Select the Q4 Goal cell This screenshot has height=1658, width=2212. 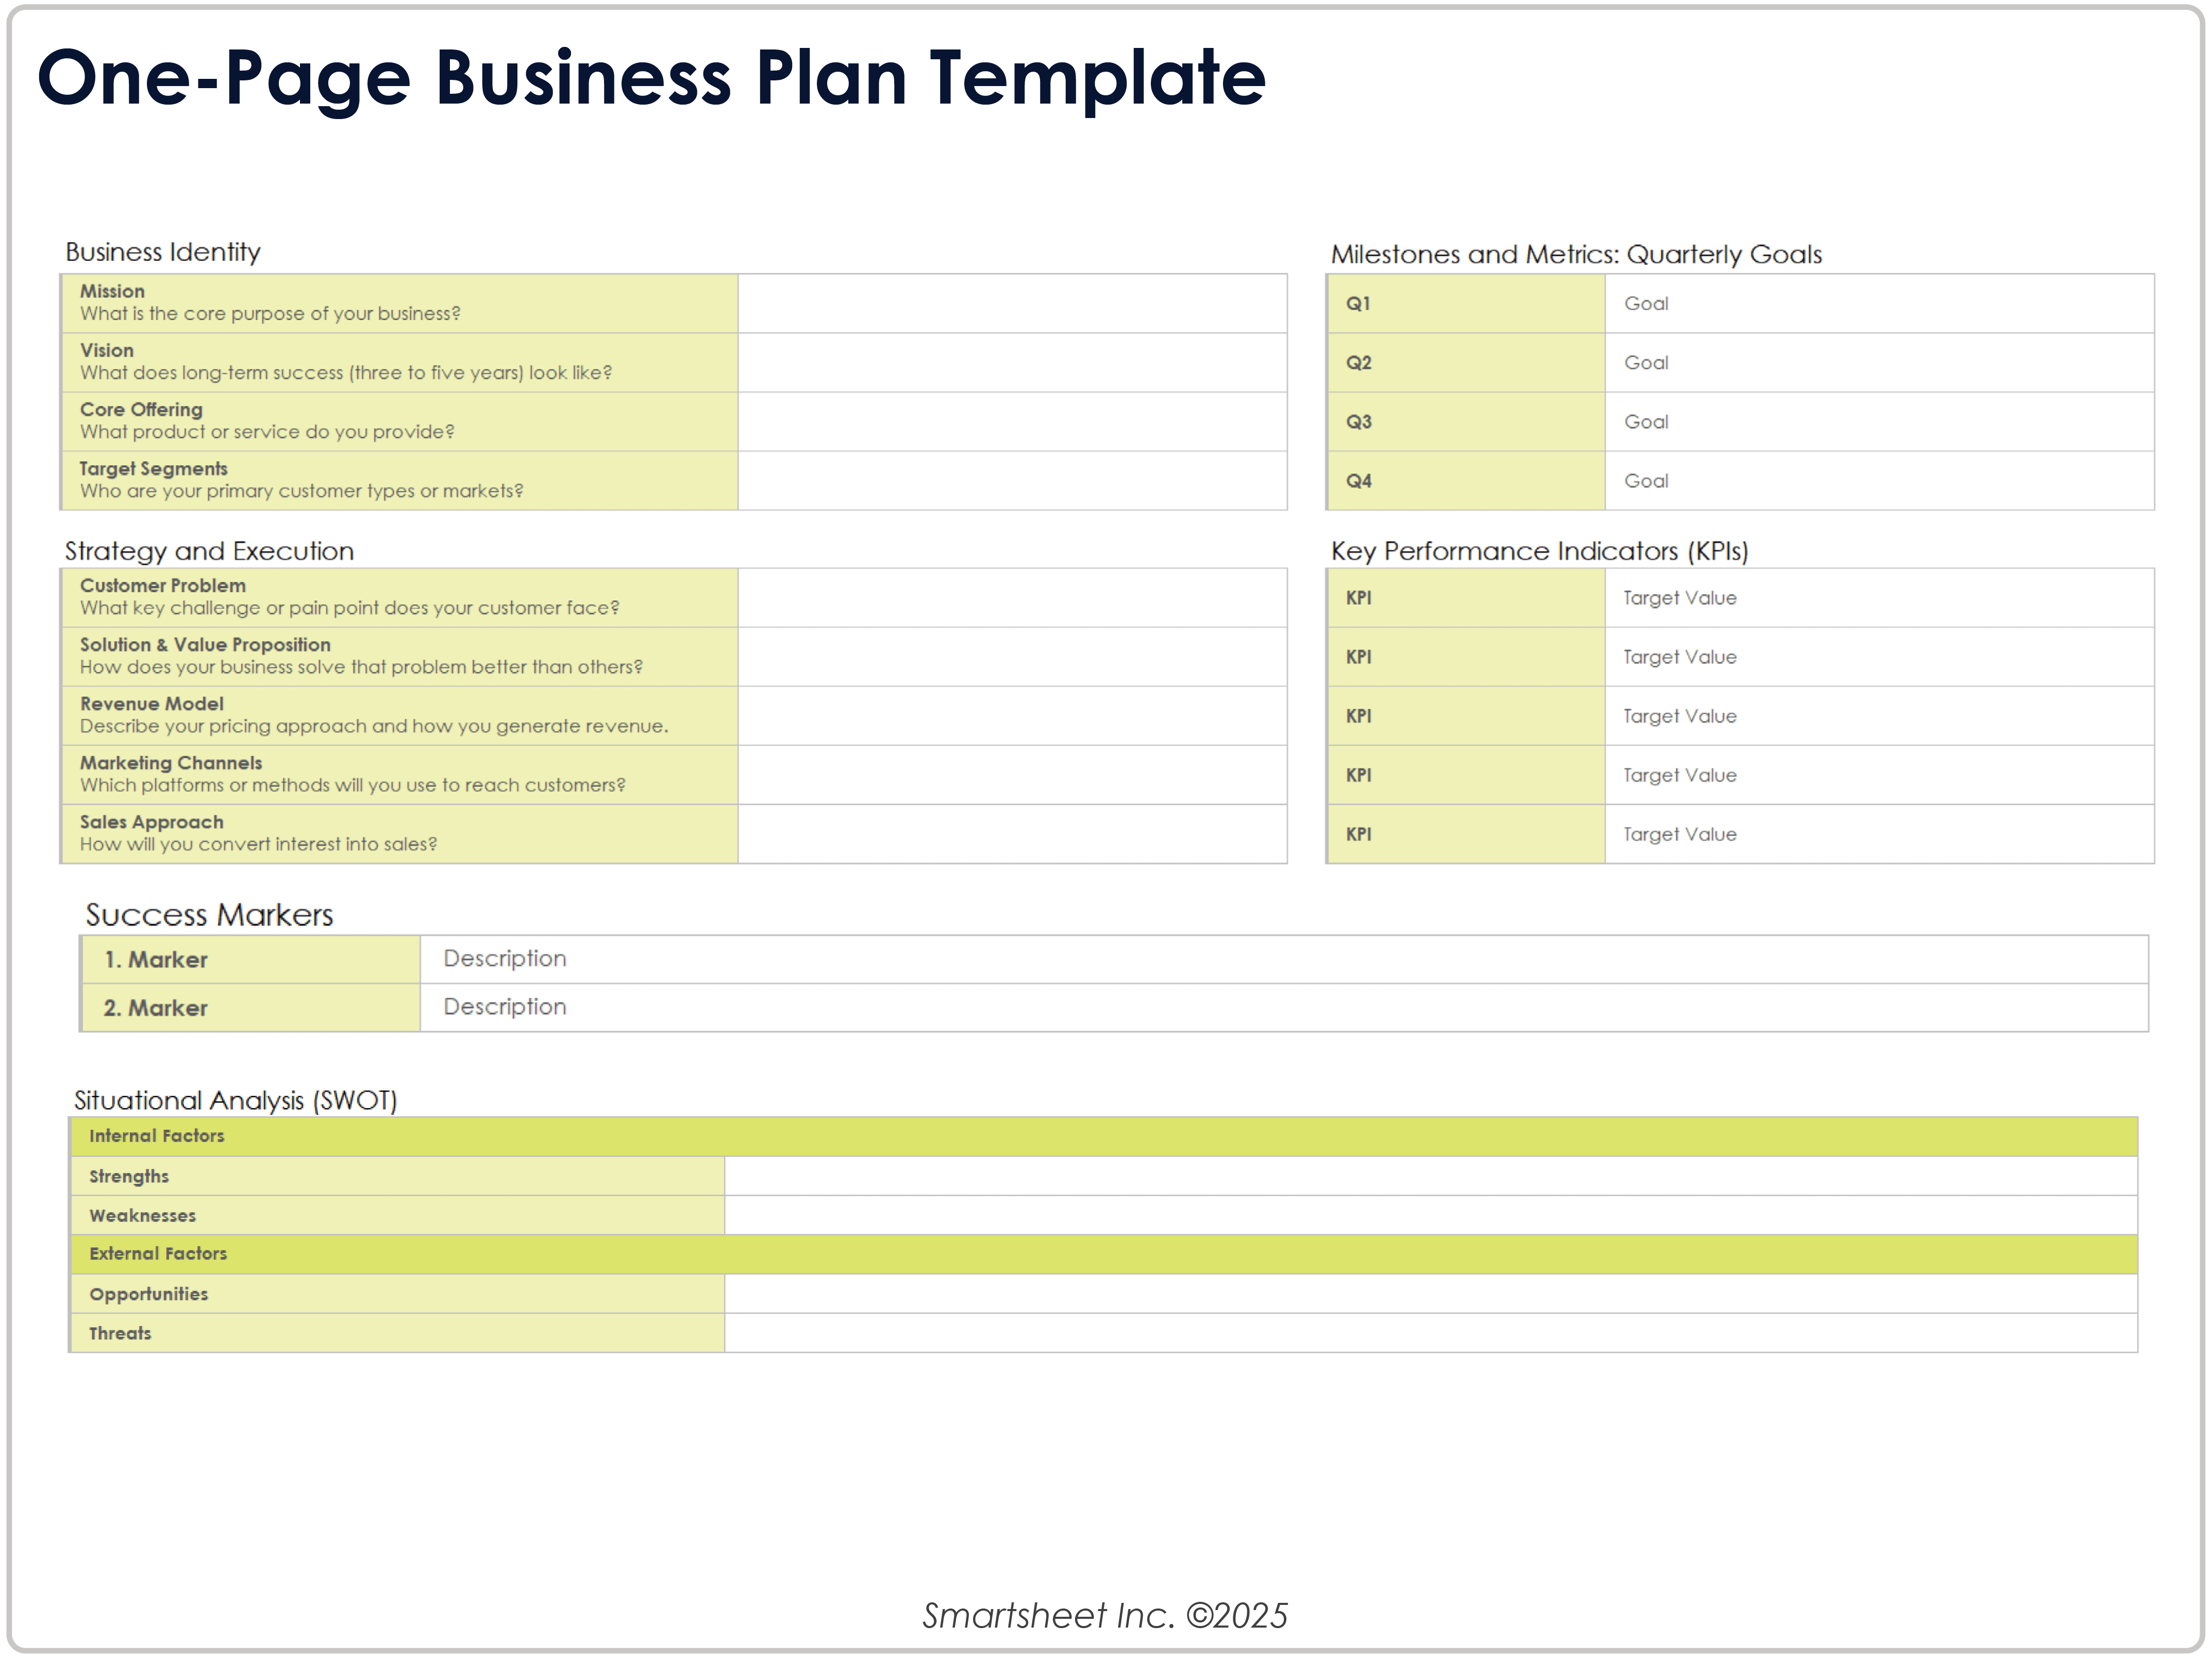[1878, 480]
